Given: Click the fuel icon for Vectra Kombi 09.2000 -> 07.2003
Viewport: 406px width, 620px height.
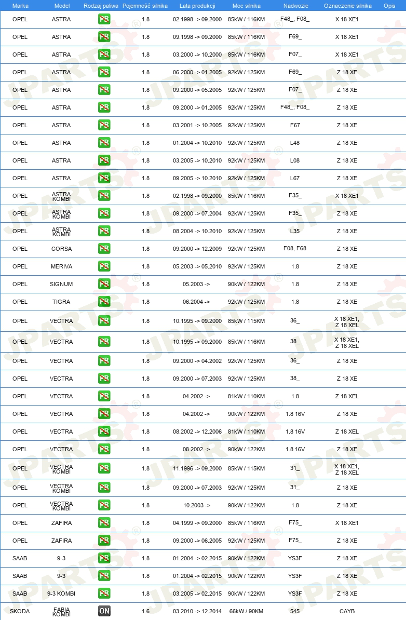Looking at the screenshot, I should pos(104,488).
